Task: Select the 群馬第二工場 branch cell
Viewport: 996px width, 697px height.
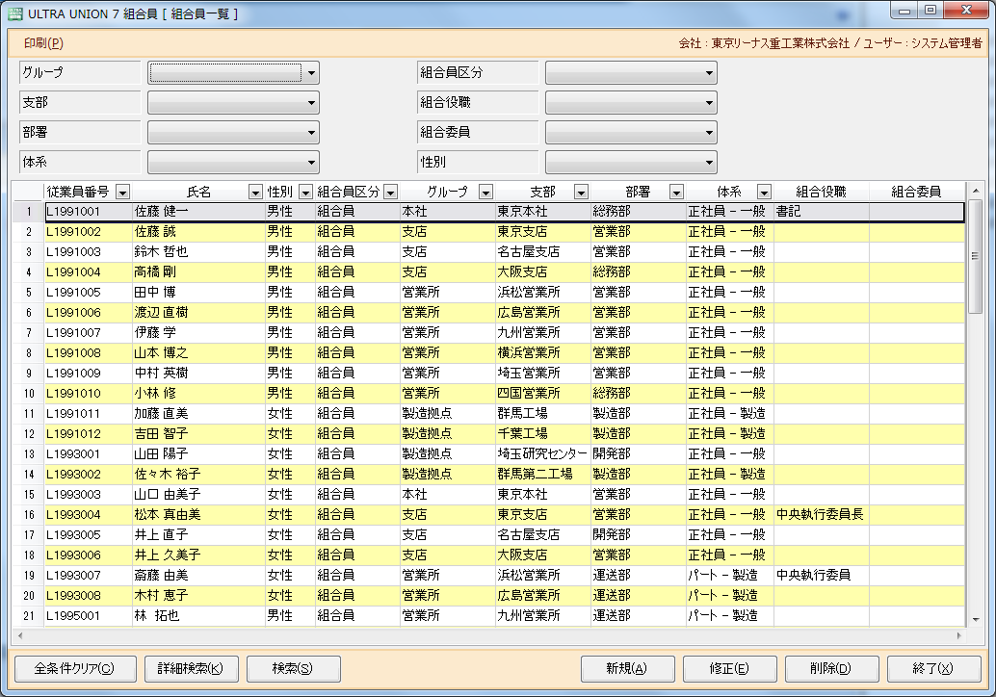Action: [x=543, y=475]
